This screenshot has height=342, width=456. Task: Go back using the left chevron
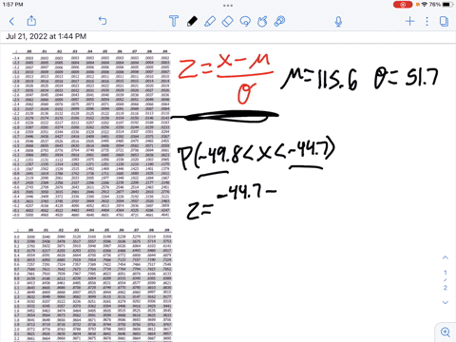pyautogui.click(x=12, y=21)
